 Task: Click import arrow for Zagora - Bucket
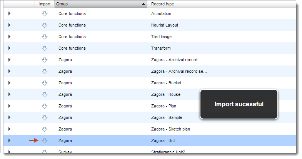tap(45, 83)
